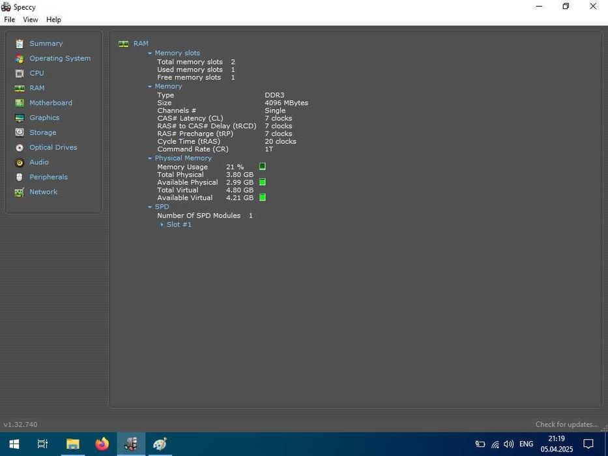Click the RAM header icon in main panel

click(x=123, y=44)
